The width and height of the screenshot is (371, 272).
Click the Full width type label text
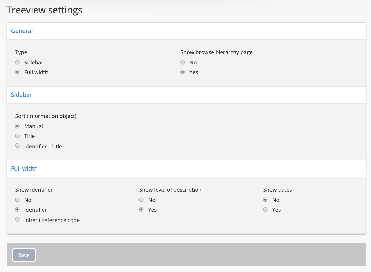point(36,72)
